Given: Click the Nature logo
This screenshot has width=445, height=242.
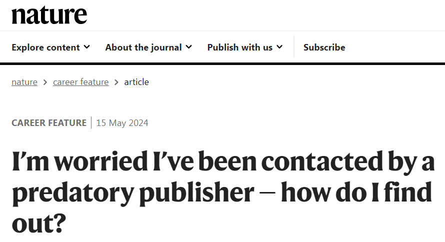Looking at the screenshot, I should (49, 15).
